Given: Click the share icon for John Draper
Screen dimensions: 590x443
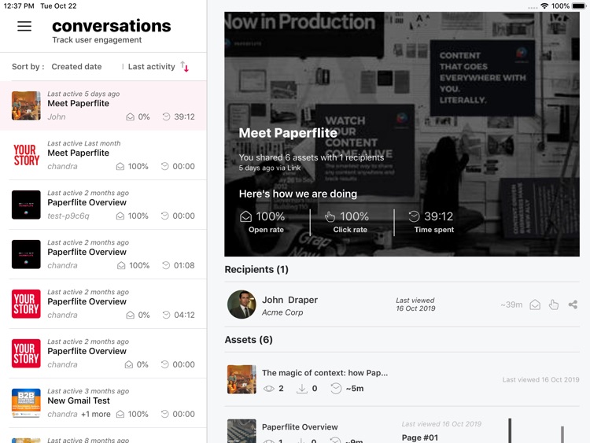Looking at the screenshot, I should click(x=573, y=305).
